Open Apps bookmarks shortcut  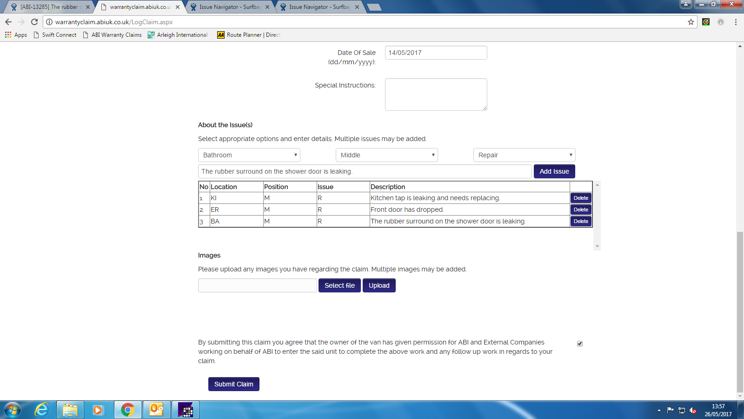click(x=16, y=35)
